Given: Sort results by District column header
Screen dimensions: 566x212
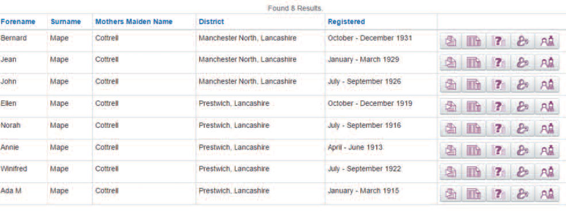Looking at the screenshot, I should click(x=211, y=22).
